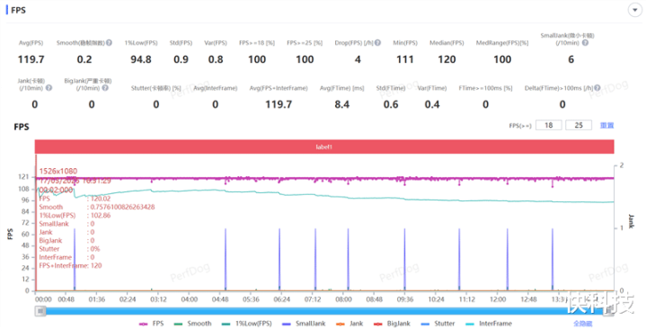Click the help icon next to Jank /10min
The height and width of the screenshot is (329, 646).
(x=49, y=88)
